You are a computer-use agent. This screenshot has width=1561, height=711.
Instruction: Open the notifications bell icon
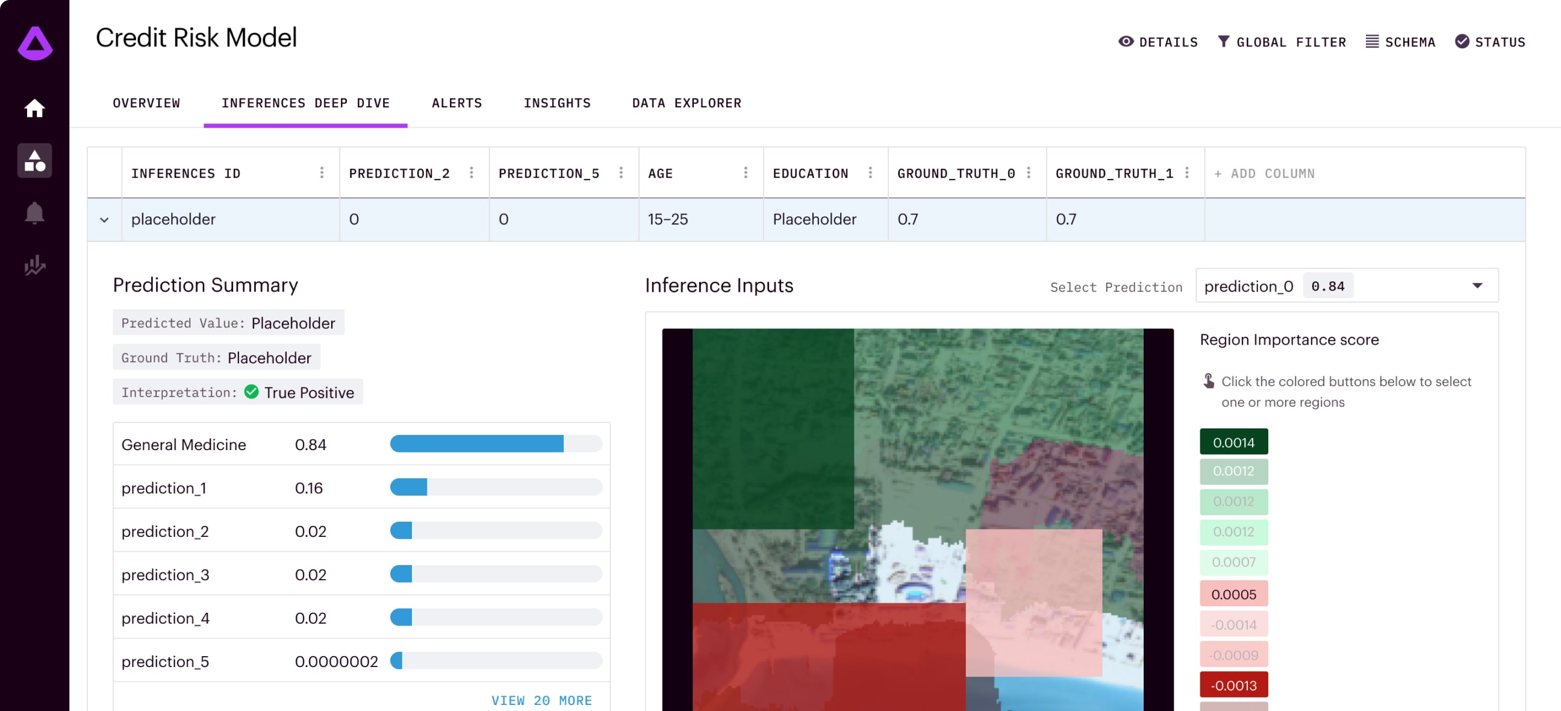click(x=34, y=213)
